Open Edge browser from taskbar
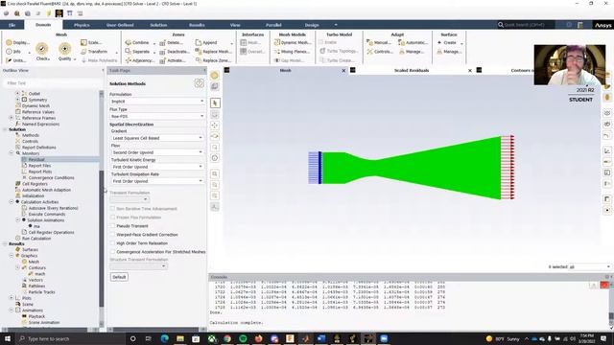 tap(164, 338)
